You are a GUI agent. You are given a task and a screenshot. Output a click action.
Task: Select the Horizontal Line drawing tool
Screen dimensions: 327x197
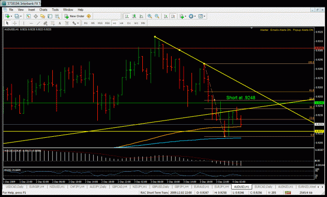[31, 23]
